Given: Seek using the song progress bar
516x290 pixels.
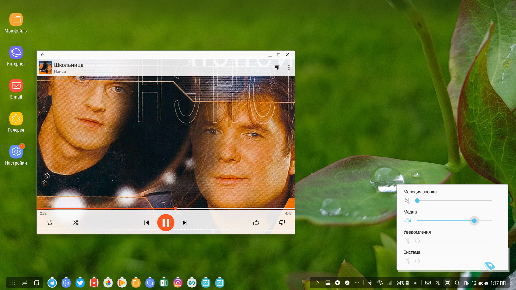Looking at the screenshot, I should click(166, 208).
